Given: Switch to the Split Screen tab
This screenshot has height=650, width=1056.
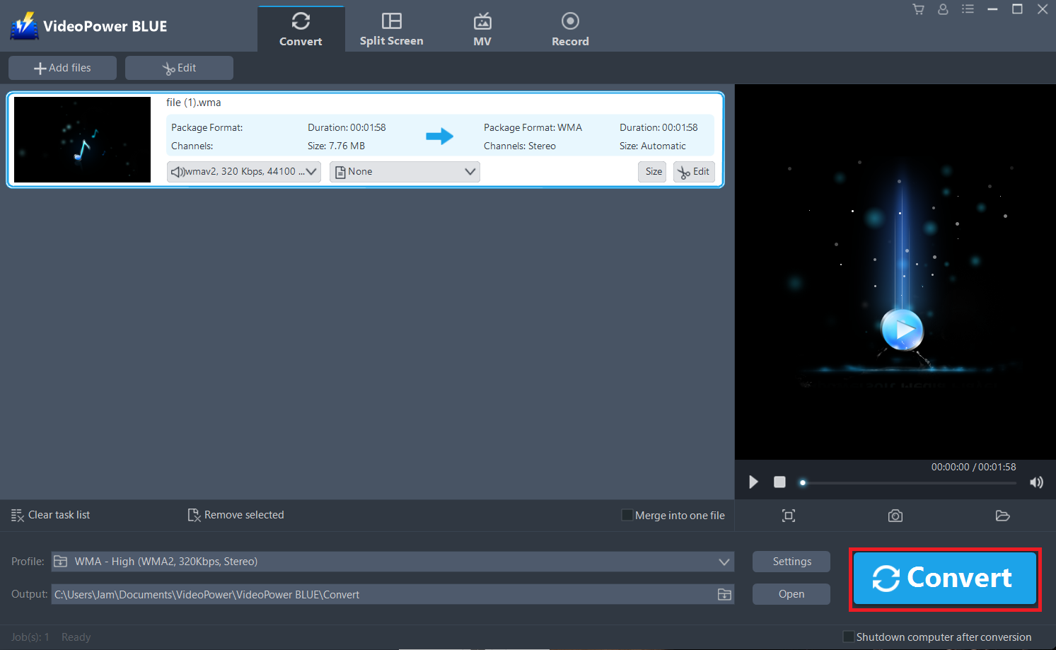Looking at the screenshot, I should tap(391, 28).
